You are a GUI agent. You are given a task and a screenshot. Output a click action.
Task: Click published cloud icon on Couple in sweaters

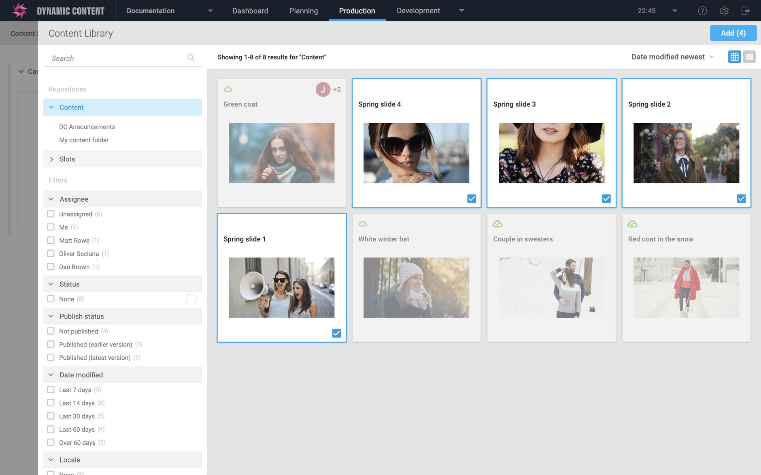point(497,224)
